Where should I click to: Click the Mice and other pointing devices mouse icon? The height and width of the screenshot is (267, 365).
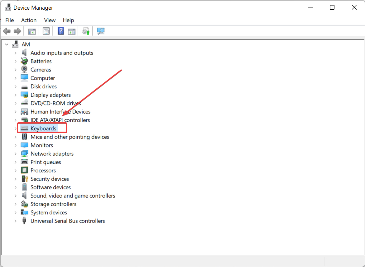click(x=24, y=137)
